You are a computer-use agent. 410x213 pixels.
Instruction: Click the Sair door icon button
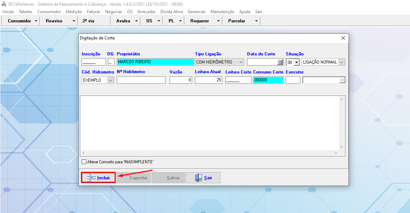pos(199,178)
